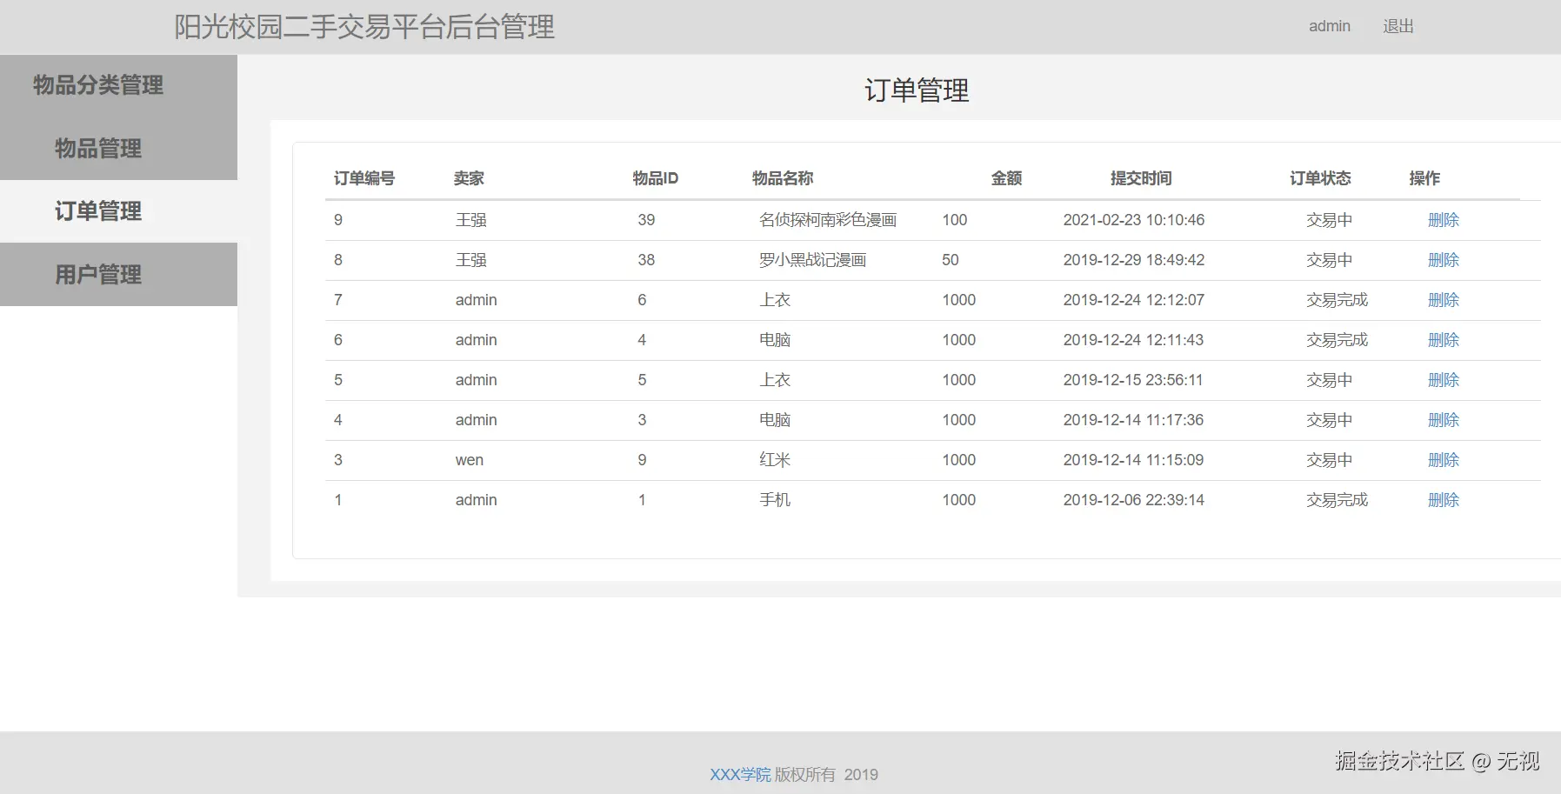The image size is (1561, 794).
Task: Click seller admin in order 1's row
Action: pyautogui.click(x=477, y=500)
